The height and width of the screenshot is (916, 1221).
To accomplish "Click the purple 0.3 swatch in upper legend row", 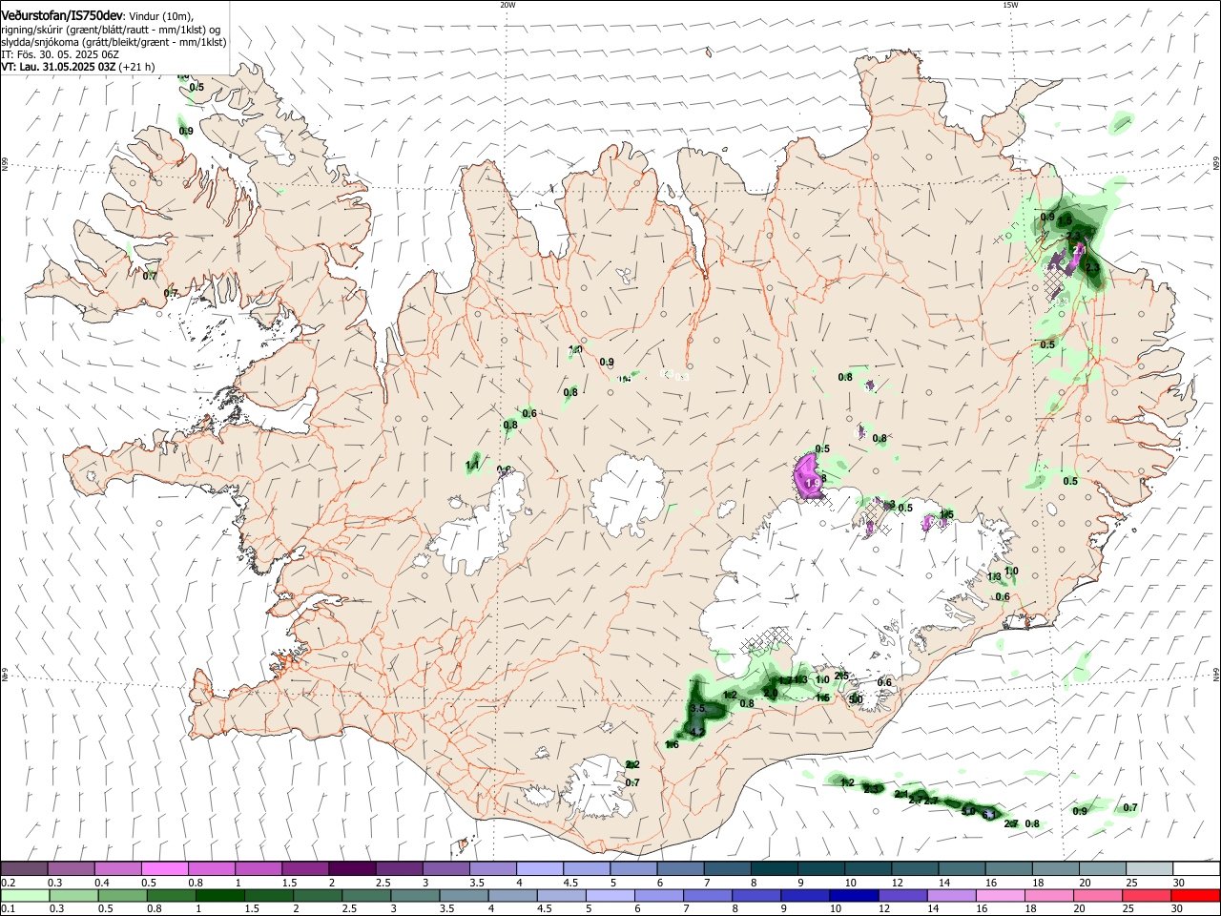I will pyautogui.click(x=71, y=868).
